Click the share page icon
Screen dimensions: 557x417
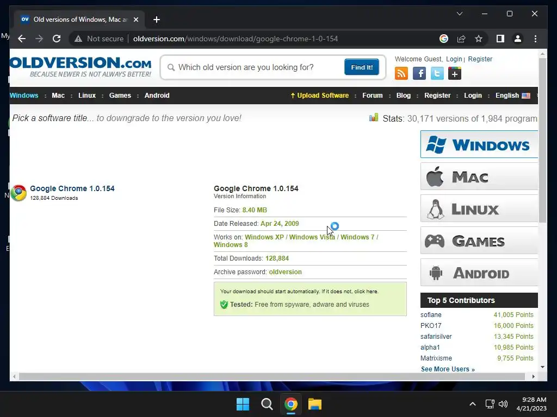click(461, 39)
